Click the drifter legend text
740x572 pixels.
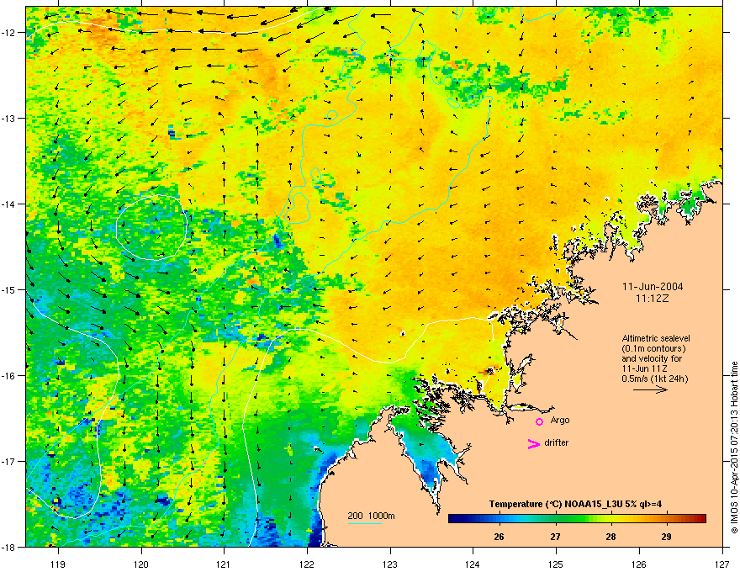(557, 442)
